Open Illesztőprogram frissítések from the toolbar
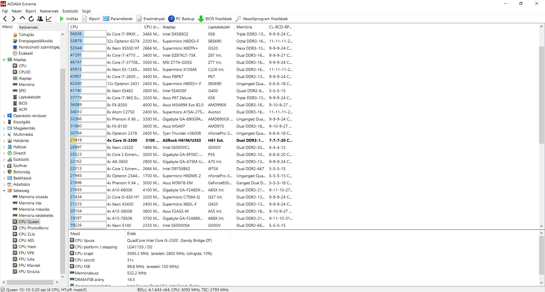 click(262, 19)
